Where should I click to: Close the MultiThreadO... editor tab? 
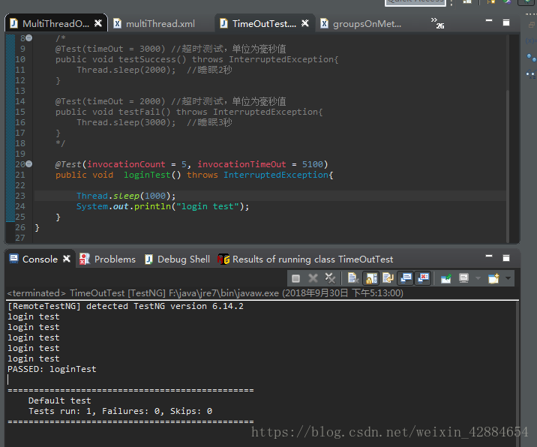coord(98,23)
